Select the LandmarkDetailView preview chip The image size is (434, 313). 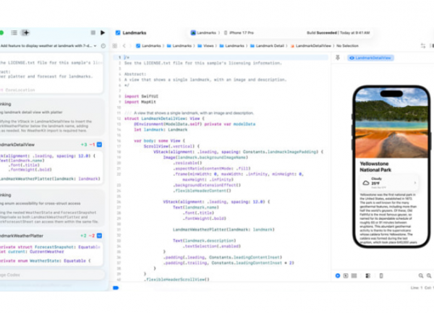click(370, 58)
